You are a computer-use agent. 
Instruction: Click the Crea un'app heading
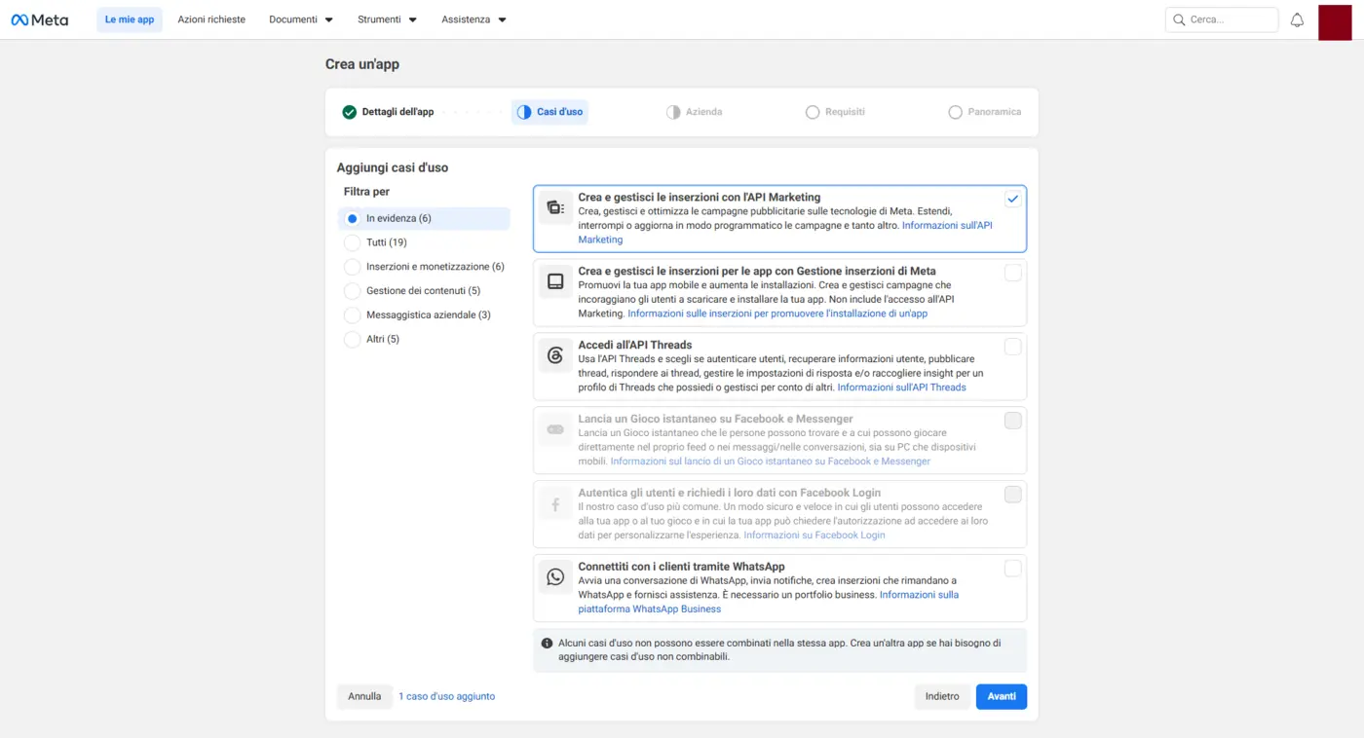click(x=362, y=64)
